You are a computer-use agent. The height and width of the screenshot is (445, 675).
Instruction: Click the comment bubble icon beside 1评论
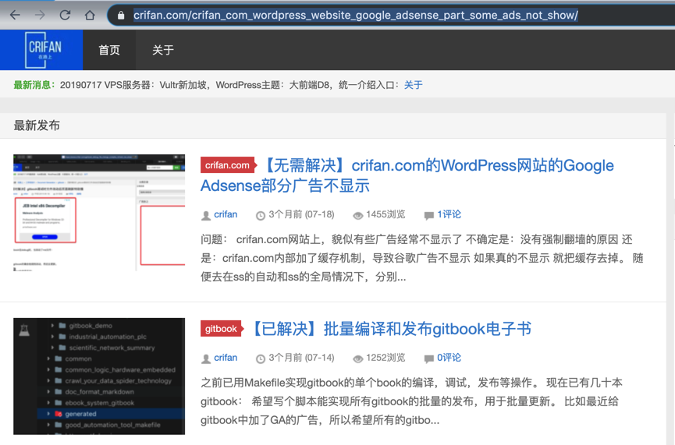[x=428, y=215]
